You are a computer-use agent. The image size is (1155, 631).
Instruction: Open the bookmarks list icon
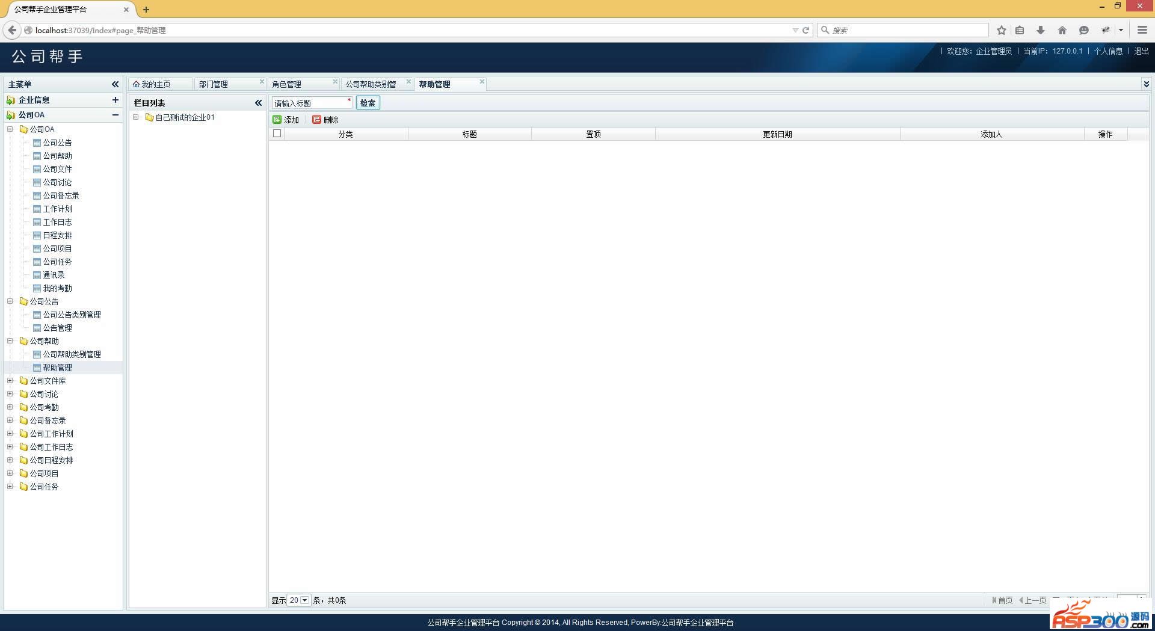click(x=1020, y=30)
